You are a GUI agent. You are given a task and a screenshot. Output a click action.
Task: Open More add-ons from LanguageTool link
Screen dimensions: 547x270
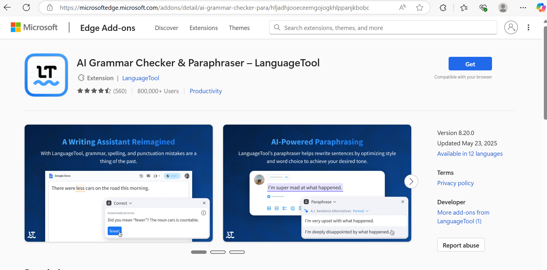463,217
